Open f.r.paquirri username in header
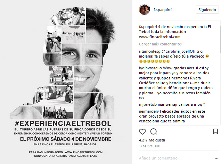Image resolution: width=221 pixels, height=164 pixels. 163,10
